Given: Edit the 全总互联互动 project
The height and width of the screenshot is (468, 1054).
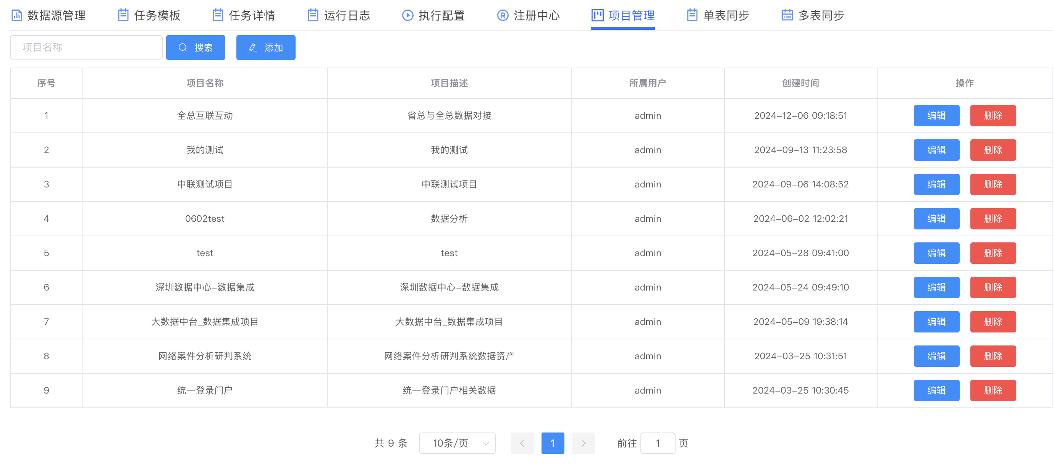Looking at the screenshot, I should (x=936, y=116).
